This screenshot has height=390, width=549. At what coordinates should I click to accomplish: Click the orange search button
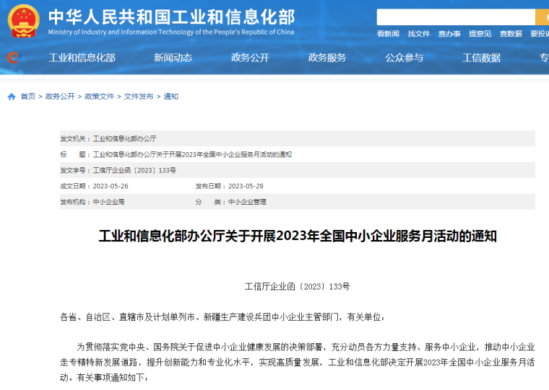[x=542, y=17]
